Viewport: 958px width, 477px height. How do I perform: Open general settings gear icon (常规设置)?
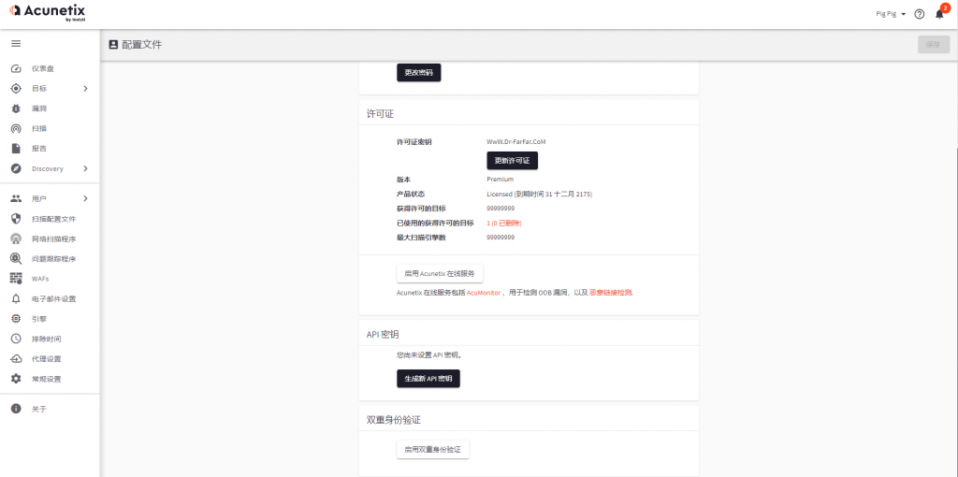tap(17, 379)
